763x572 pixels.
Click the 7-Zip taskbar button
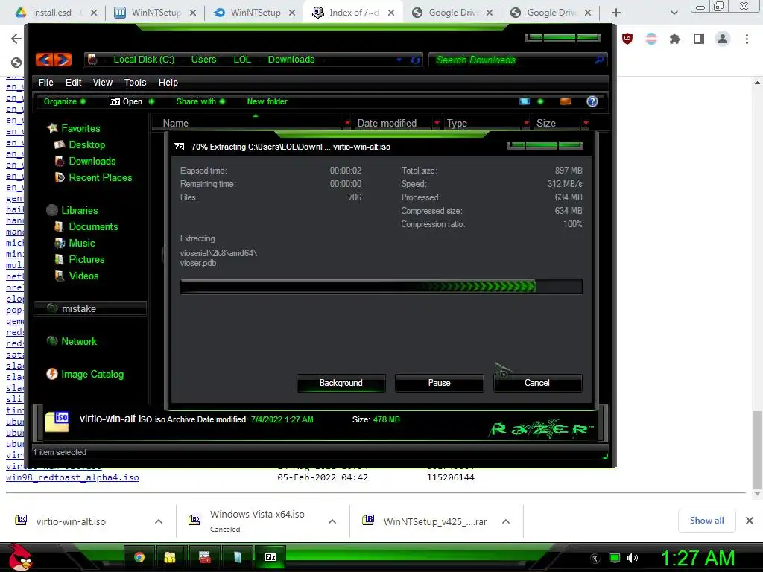tap(270, 557)
